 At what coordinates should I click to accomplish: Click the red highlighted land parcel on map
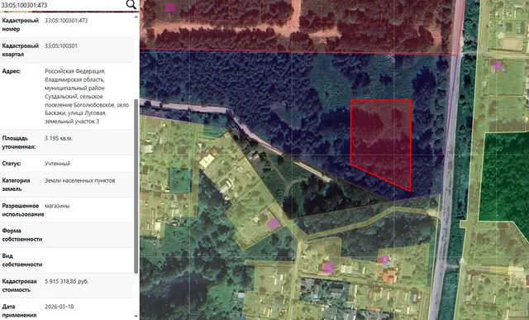[x=381, y=141]
